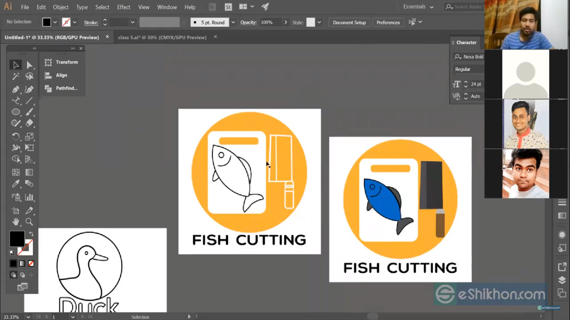Open the Preferences button
The image size is (570, 320).
click(388, 22)
